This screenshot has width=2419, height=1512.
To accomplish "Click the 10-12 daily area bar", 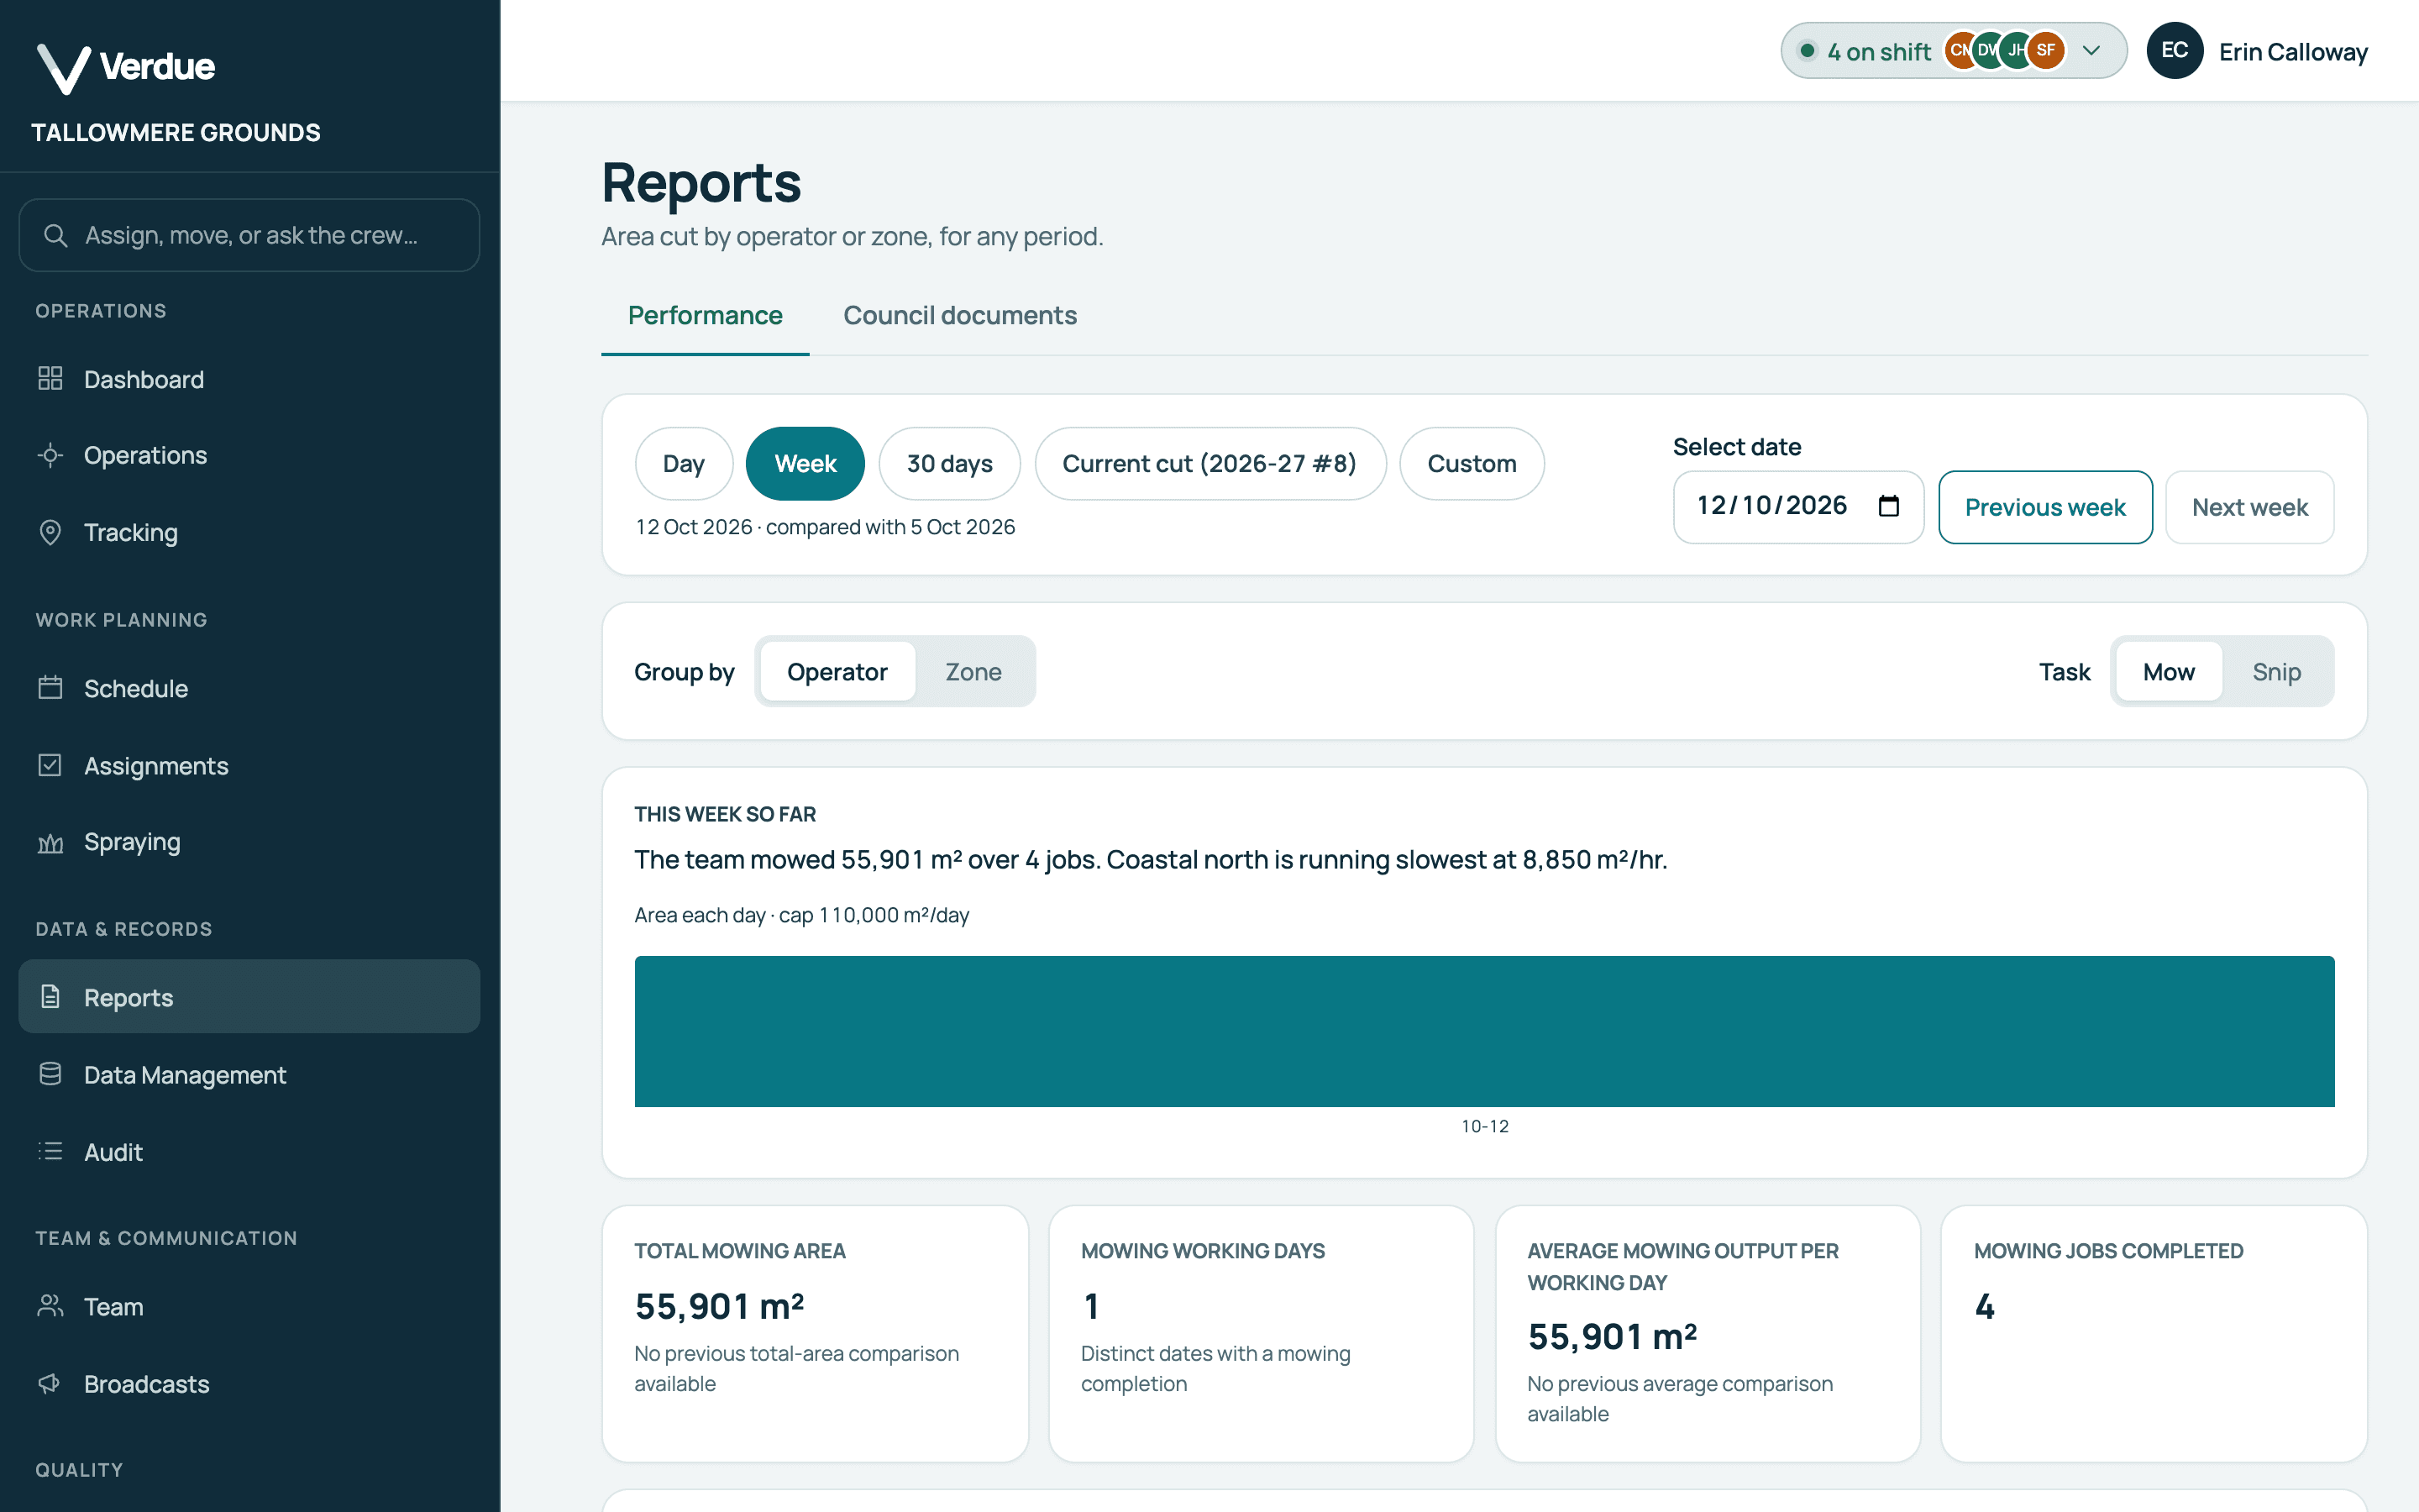I will point(1484,1031).
